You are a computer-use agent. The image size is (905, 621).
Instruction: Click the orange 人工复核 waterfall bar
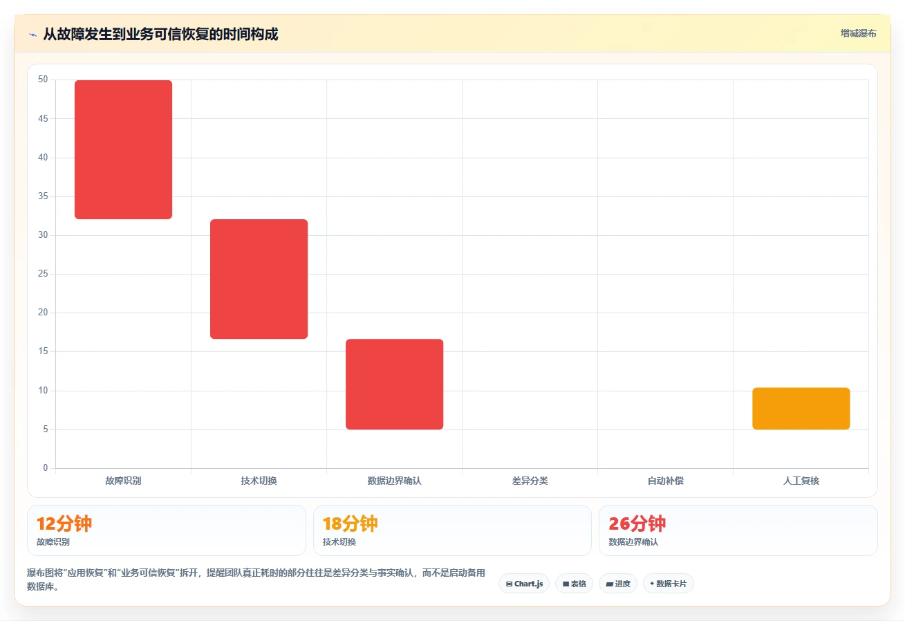801,409
